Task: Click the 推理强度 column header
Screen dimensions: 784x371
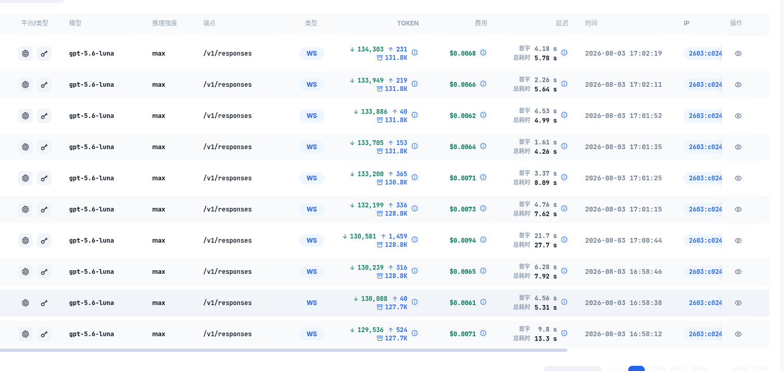Action: pos(165,23)
